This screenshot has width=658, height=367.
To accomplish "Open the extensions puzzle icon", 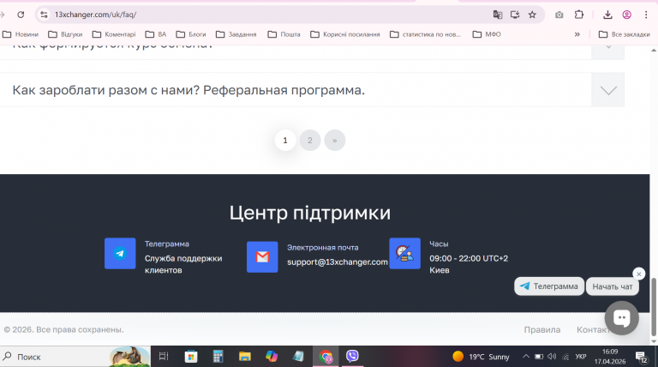I will (579, 15).
